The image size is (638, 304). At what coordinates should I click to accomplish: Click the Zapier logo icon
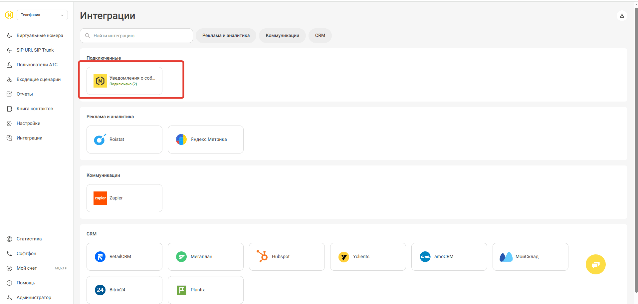point(100,198)
